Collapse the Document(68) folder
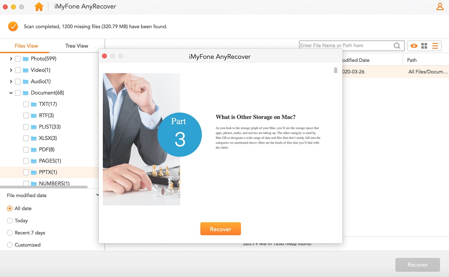449x277 pixels. [x=11, y=93]
